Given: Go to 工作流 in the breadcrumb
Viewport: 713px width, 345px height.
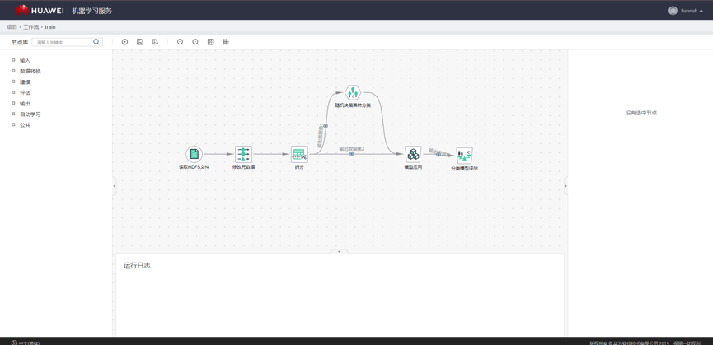Looking at the screenshot, I should [x=30, y=27].
